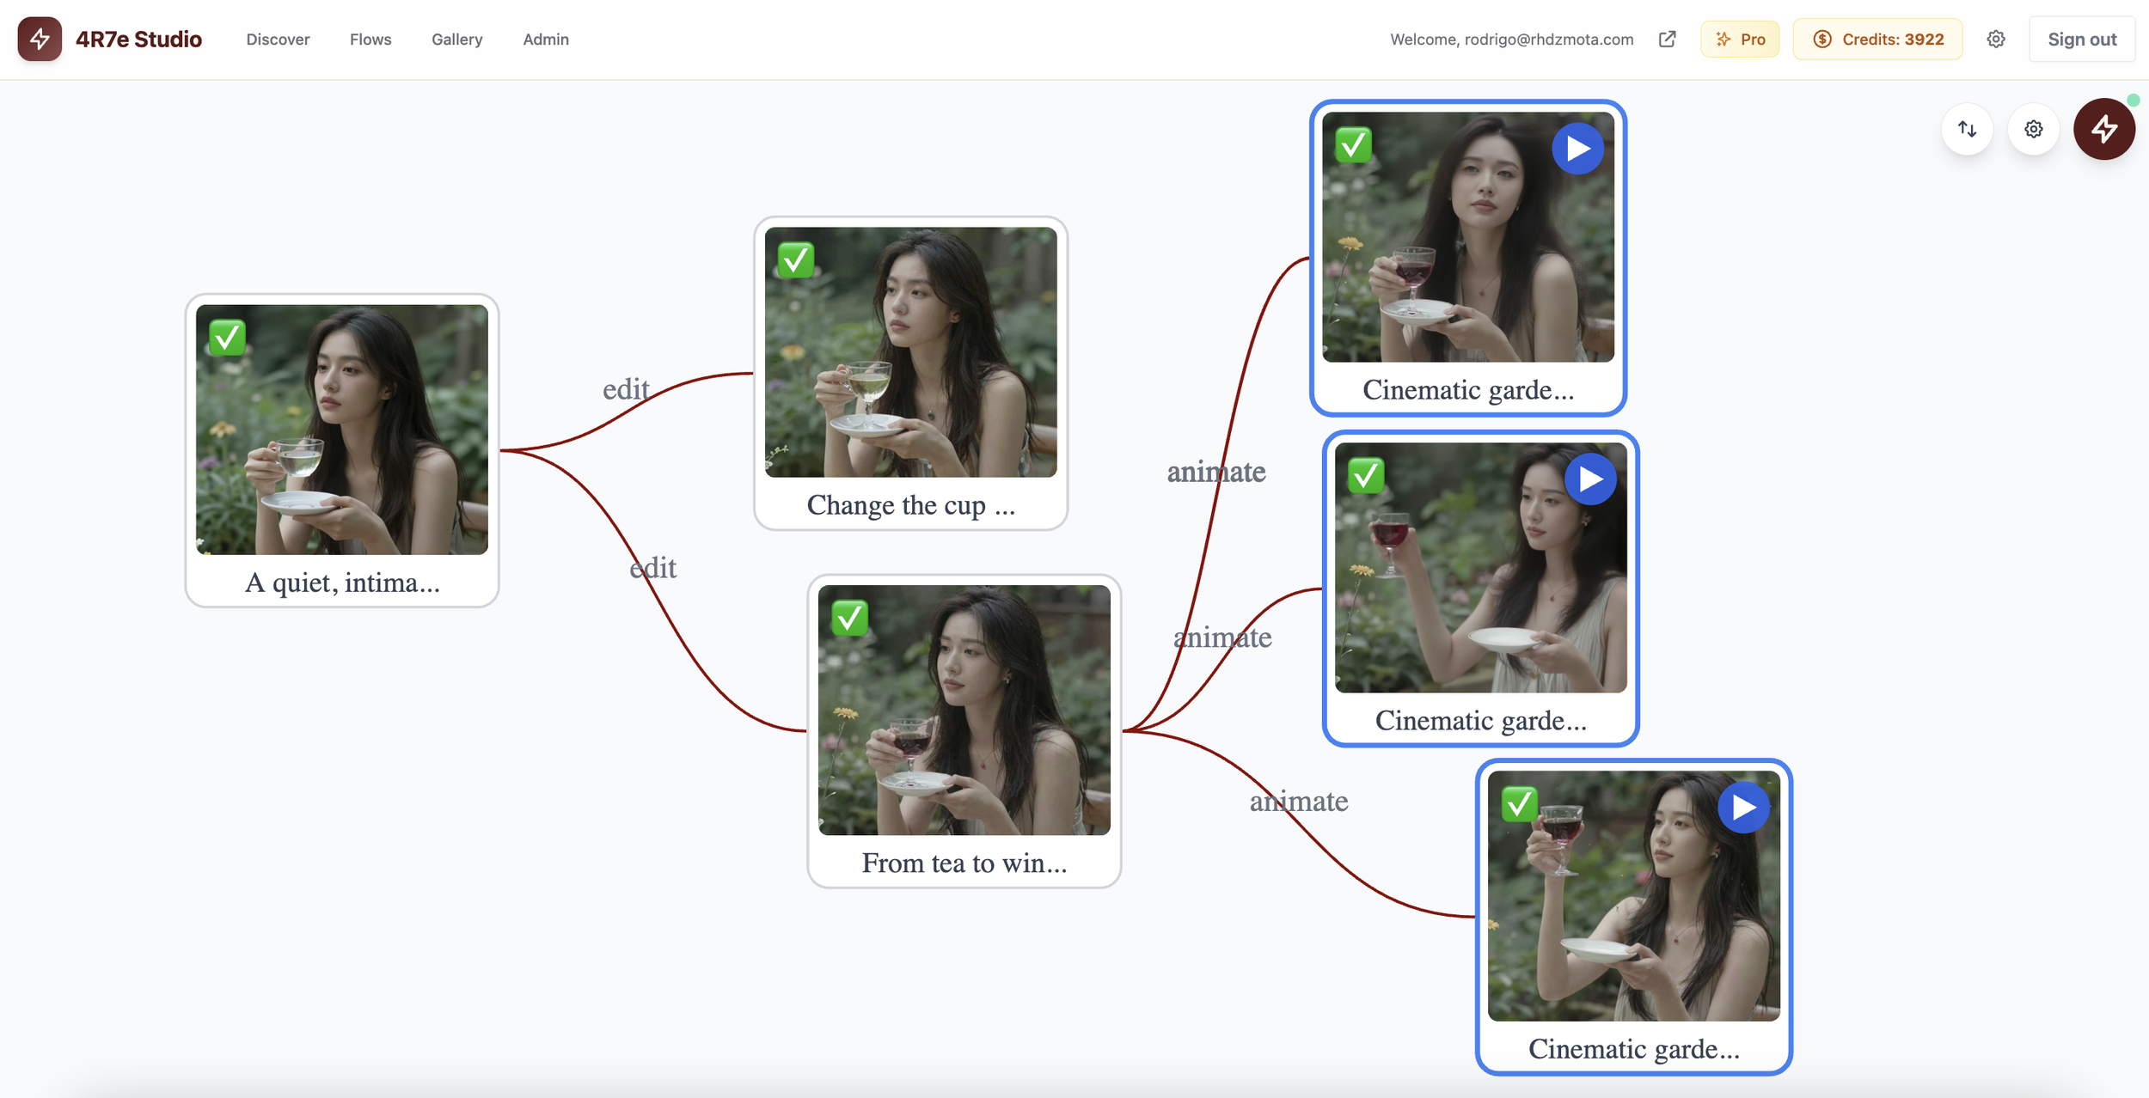Click the up-down arrows layout button

point(1967,129)
